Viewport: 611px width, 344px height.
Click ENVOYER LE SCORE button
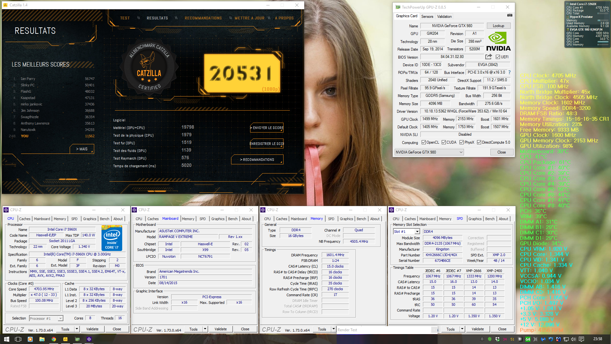(x=267, y=128)
